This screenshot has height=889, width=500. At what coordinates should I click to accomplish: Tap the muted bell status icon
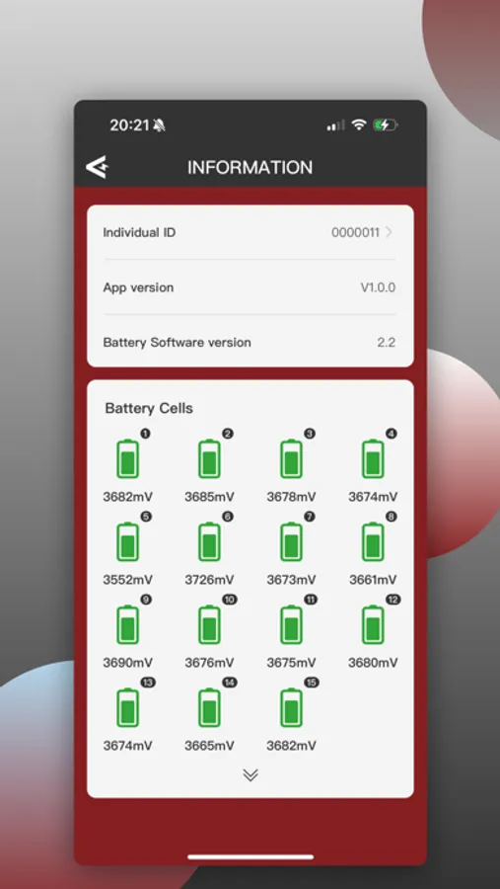159,125
